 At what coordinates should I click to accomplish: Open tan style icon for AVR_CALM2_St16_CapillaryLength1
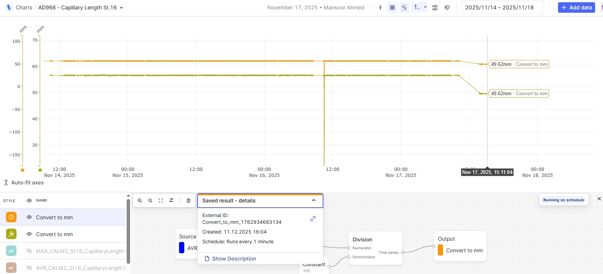coord(11,268)
